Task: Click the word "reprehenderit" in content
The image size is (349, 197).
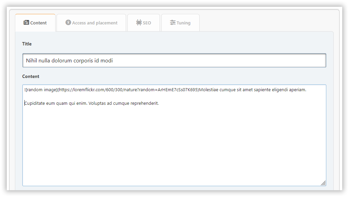Action: tap(144, 103)
